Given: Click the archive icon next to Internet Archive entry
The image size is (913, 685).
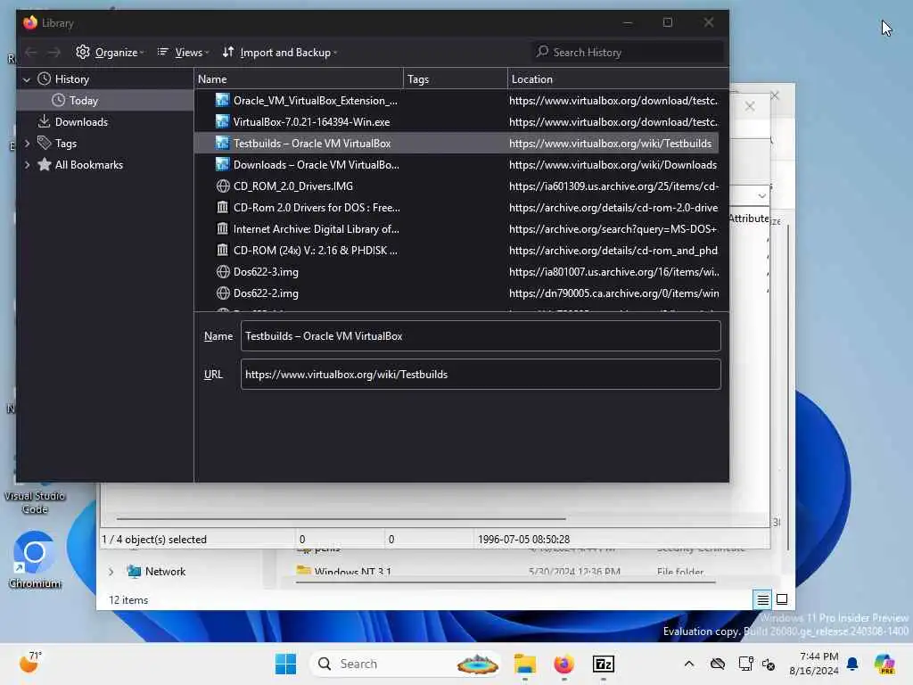Looking at the screenshot, I should (222, 229).
